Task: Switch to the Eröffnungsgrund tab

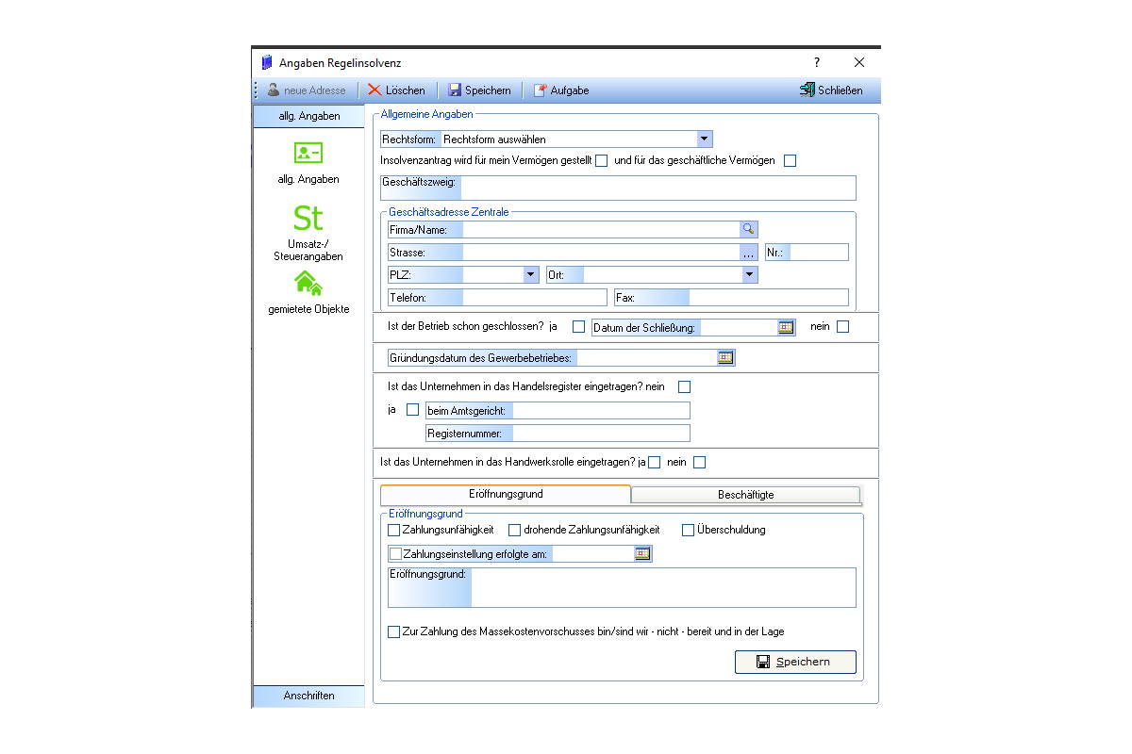Action: (506, 494)
